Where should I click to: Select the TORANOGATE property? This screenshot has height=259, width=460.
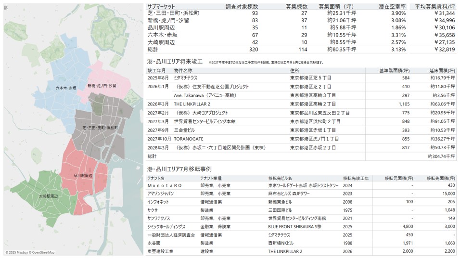tap(188, 139)
